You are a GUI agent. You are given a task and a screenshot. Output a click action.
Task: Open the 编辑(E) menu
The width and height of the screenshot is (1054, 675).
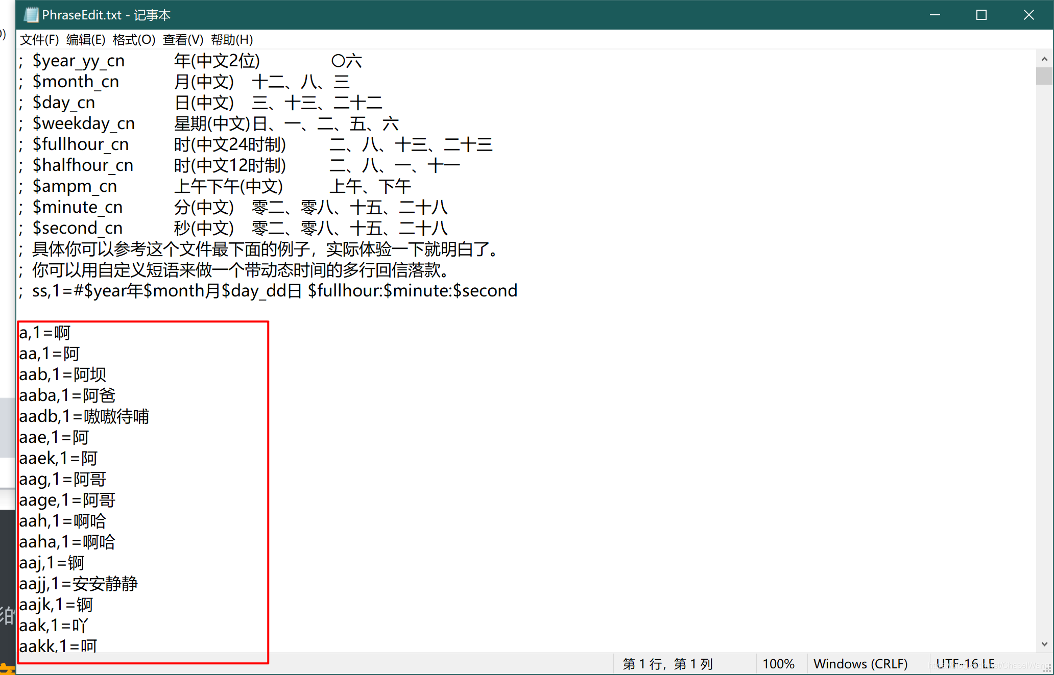pyautogui.click(x=85, y=40)
